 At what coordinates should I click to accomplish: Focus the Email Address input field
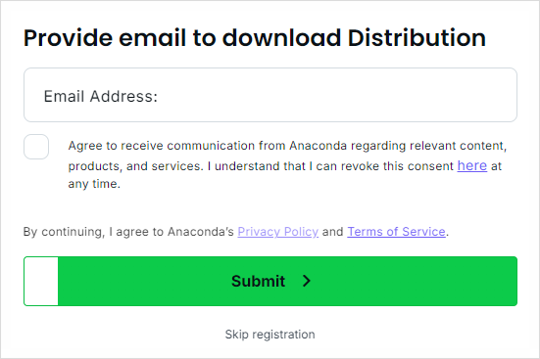click(x=270, y=95)
